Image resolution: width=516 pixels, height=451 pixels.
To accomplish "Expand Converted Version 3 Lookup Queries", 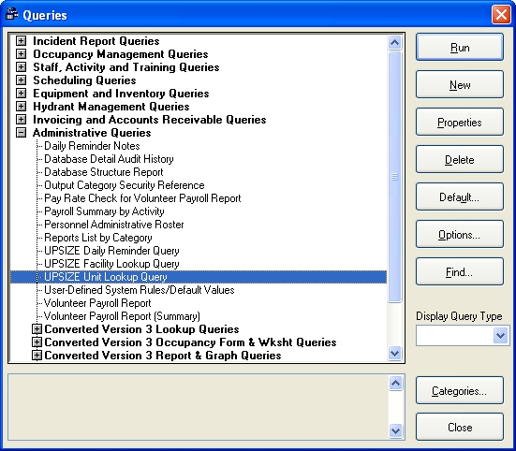I will coord(37,329).
